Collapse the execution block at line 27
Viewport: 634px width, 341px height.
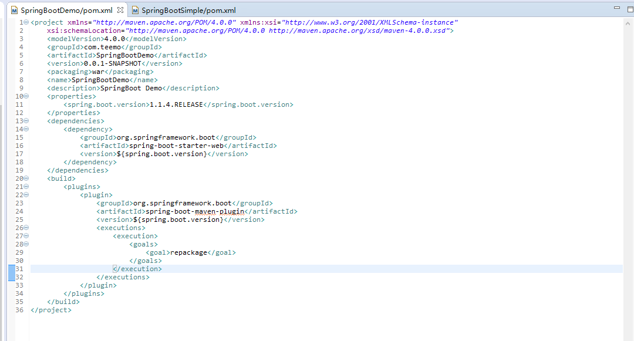pos(26,236)
